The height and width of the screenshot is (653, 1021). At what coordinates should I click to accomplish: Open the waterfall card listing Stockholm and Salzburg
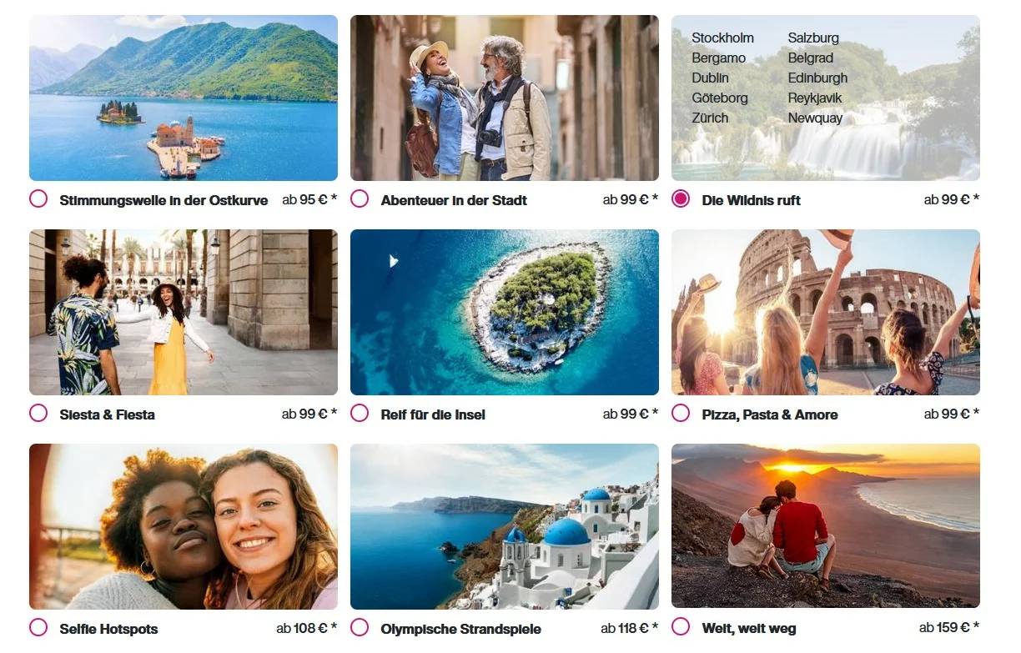[826, 98]
